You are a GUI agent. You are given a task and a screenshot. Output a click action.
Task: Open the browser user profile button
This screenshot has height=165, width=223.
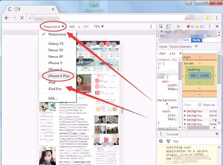(x=189, y=3)
